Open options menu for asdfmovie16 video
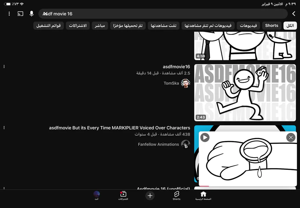The height and width of the screenshot is (208, 300). point(4,67)
